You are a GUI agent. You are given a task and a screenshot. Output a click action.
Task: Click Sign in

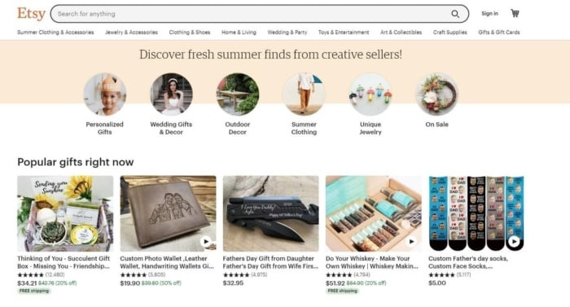pos(489,14)
